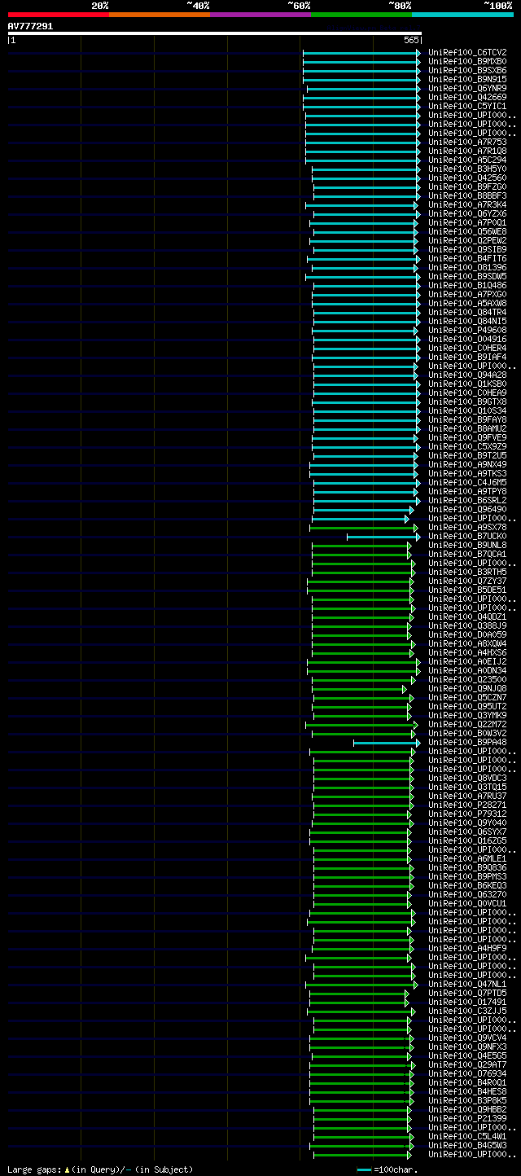
Task: Select the UniRef100_Q9SIB9 label
Action: (467, 249)
